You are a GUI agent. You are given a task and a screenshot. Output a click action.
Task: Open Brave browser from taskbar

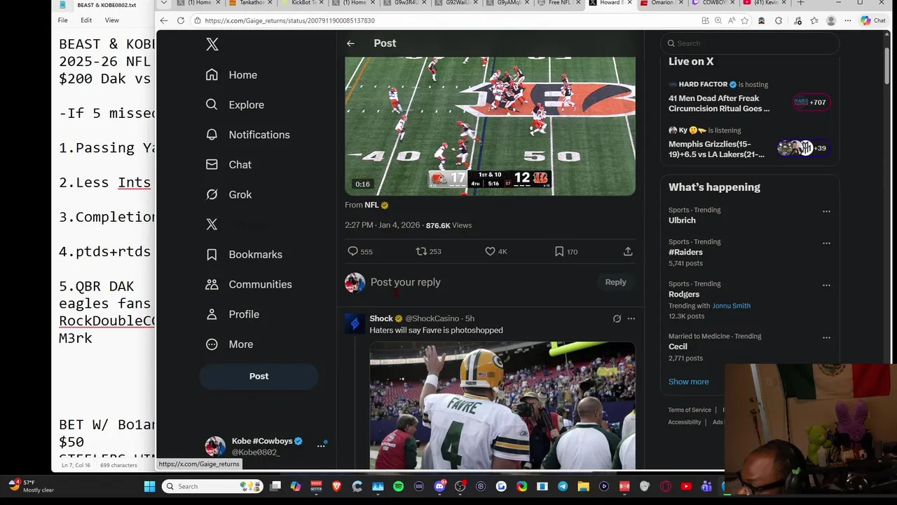[337, 486]
